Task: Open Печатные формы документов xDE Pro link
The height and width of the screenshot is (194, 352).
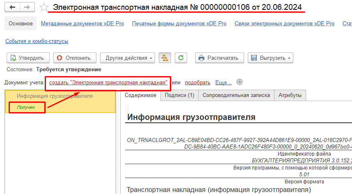Action: click(x=179, y=23)
